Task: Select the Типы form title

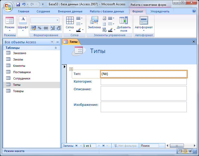Action: point(98,51)
